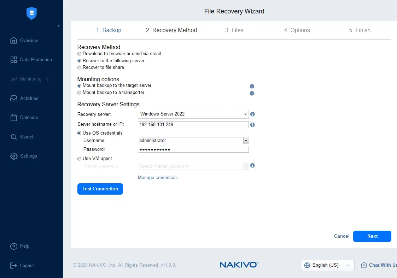
Task: Open the English (US) language selector
Action: tap(327, 265)
